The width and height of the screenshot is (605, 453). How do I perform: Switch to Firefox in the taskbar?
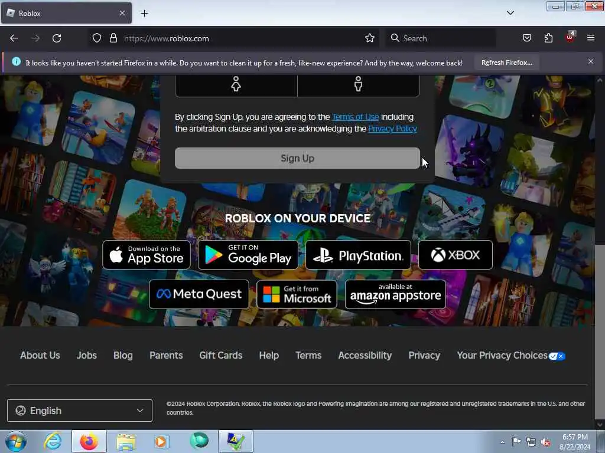point(89,441)
